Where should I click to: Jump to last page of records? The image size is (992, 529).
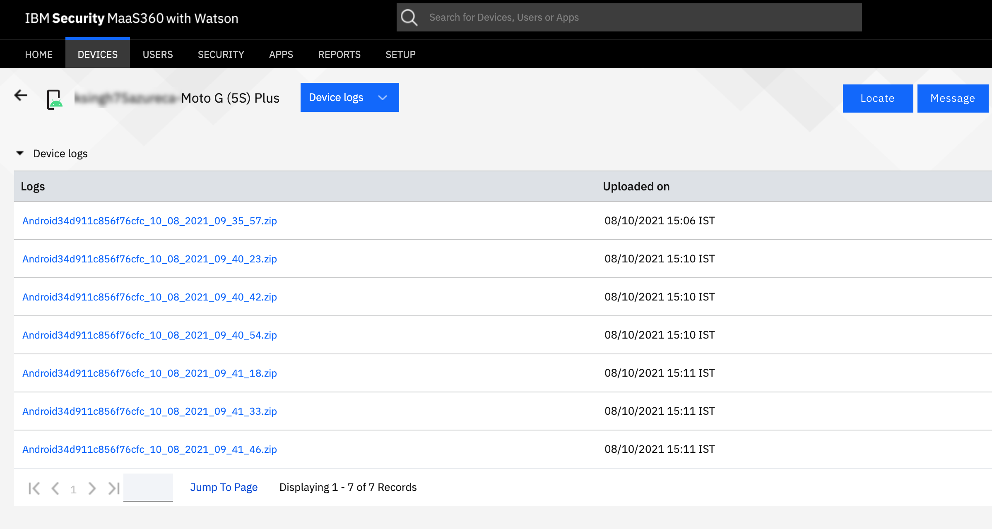[114, 488]
